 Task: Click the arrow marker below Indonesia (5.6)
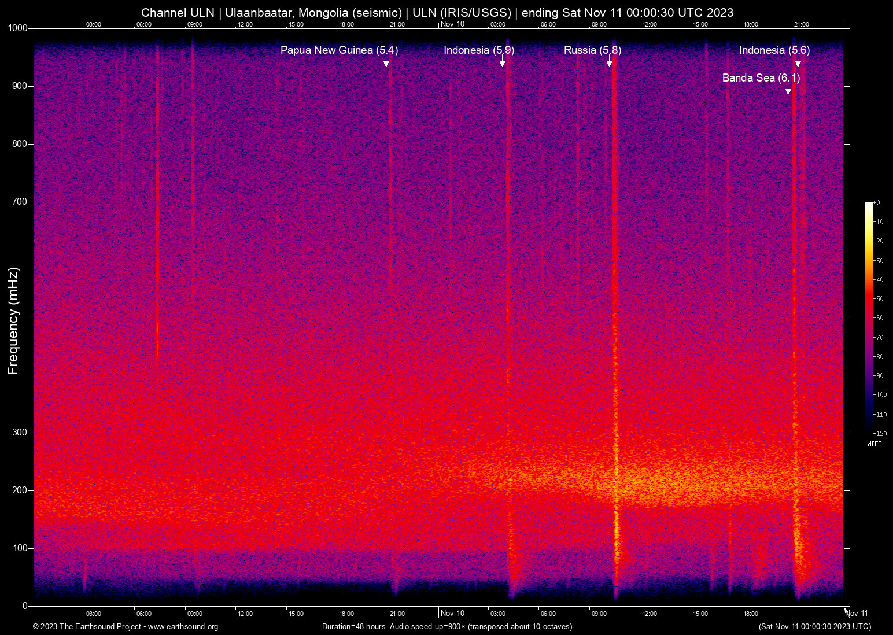click(798, 62)
